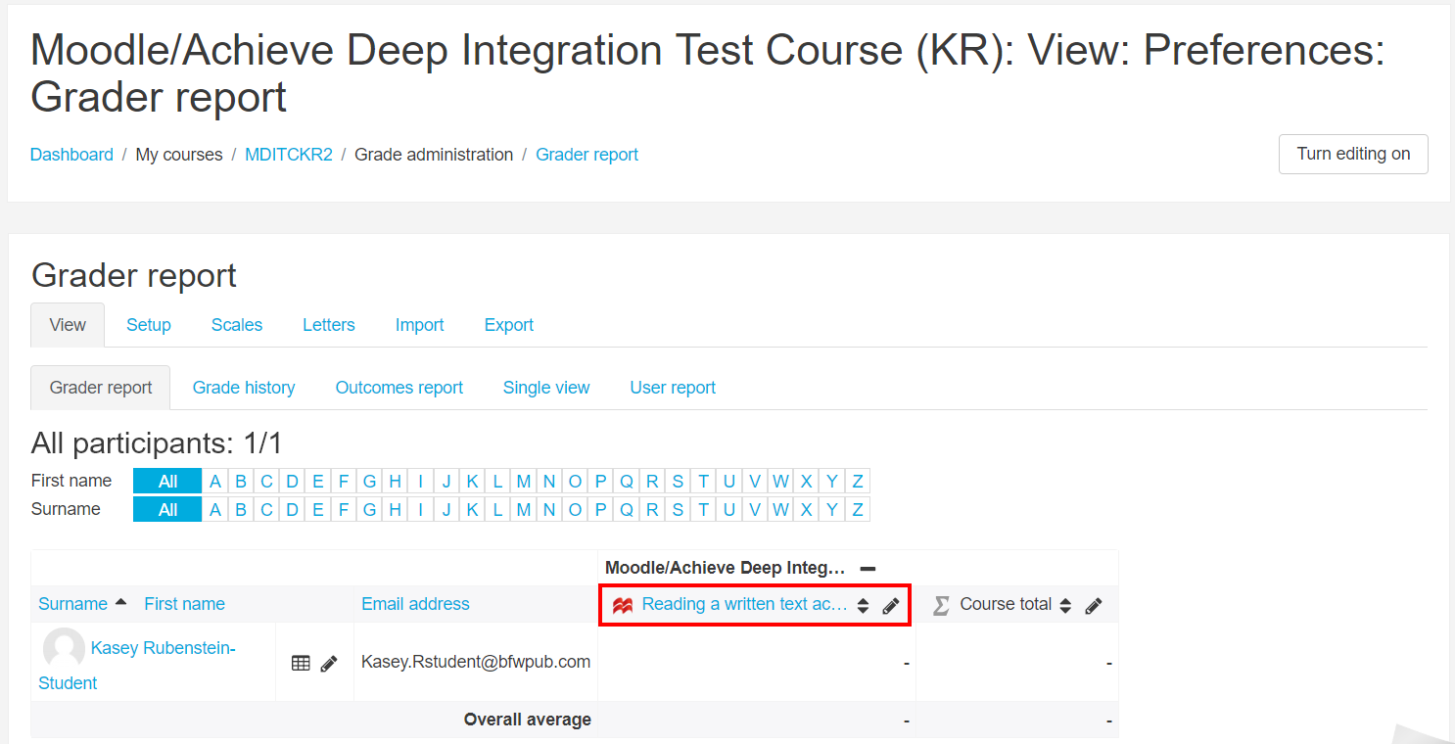The height and width of the screenshot is (744, 1455).
Task: Filter Surname by letter Q
Action: tap(627, 509)
